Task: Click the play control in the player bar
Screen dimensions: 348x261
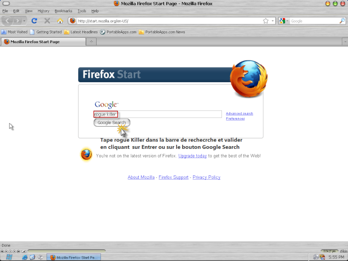Action: pyautogui.click(x=14, y=251)
